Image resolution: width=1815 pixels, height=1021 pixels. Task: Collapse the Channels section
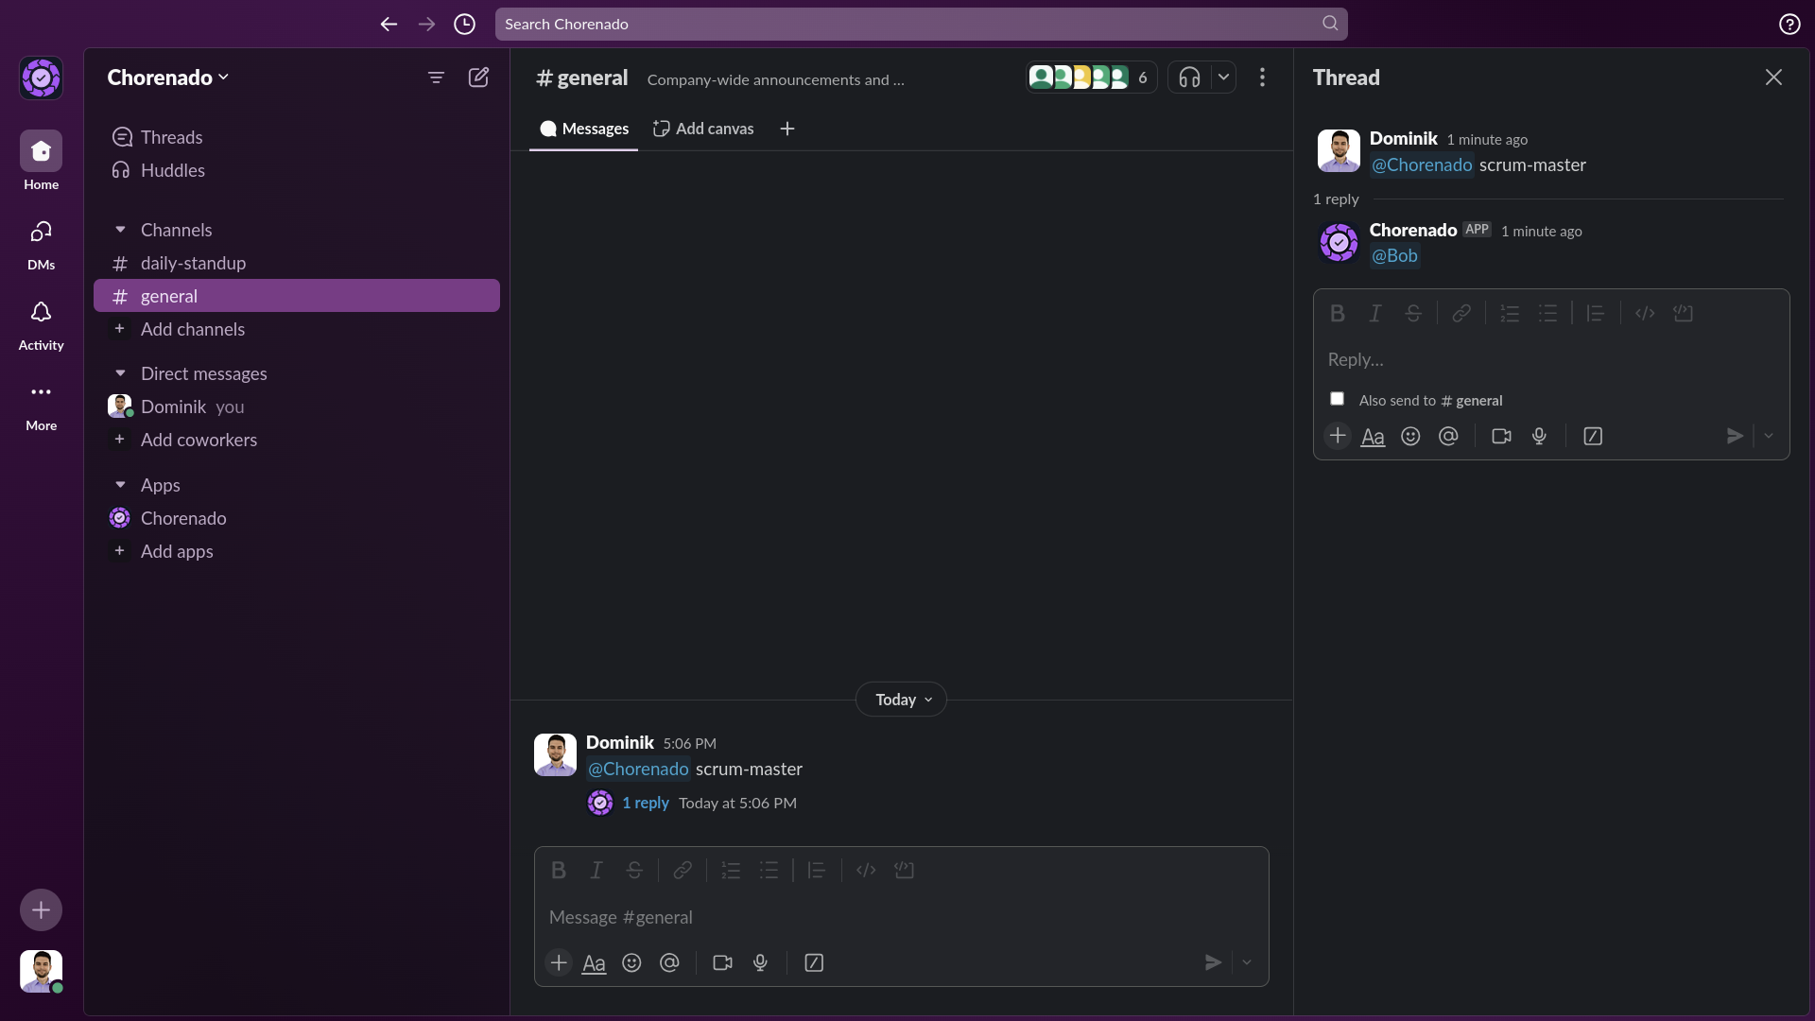[x=120, y=230]
